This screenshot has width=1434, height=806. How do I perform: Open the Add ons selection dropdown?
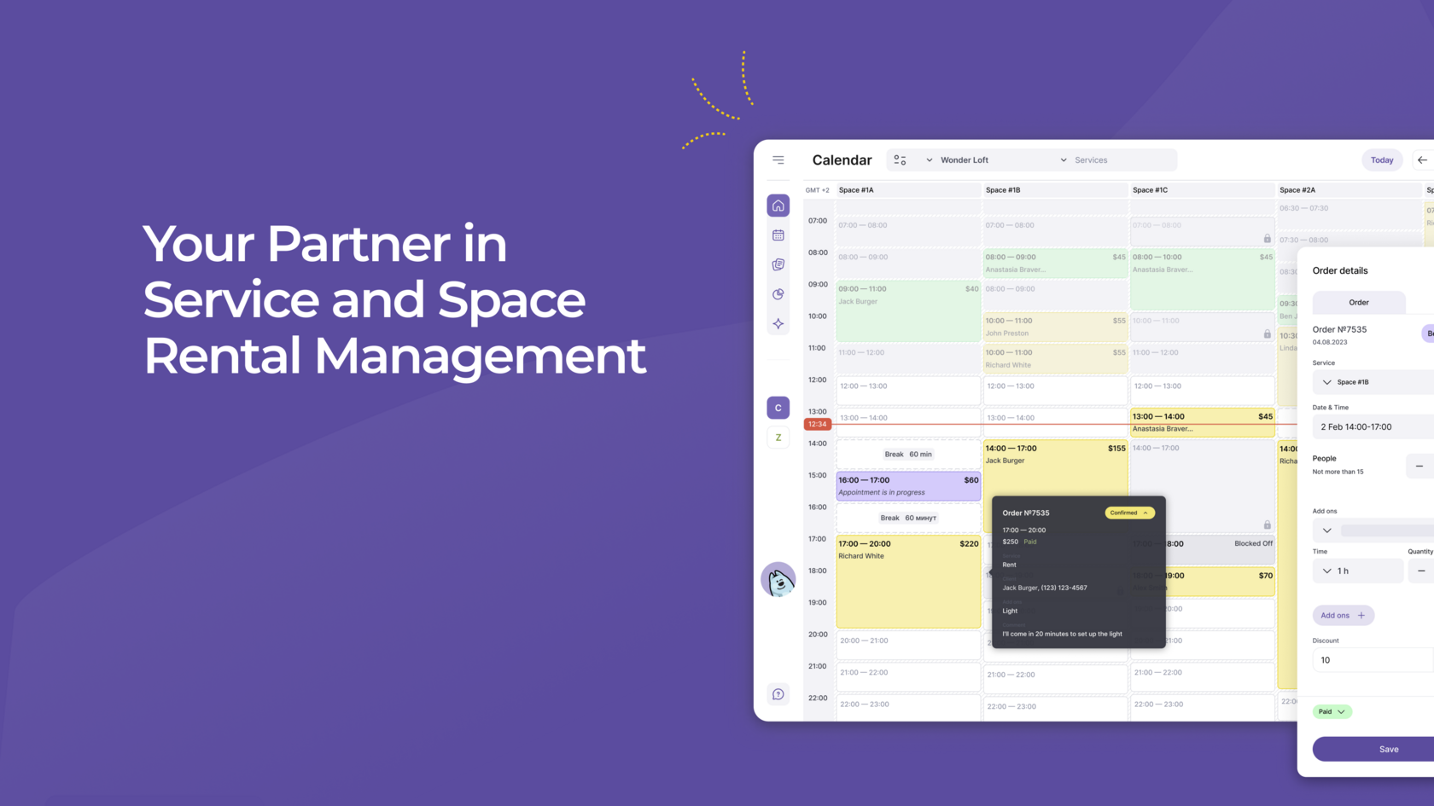pos(1373,531)
